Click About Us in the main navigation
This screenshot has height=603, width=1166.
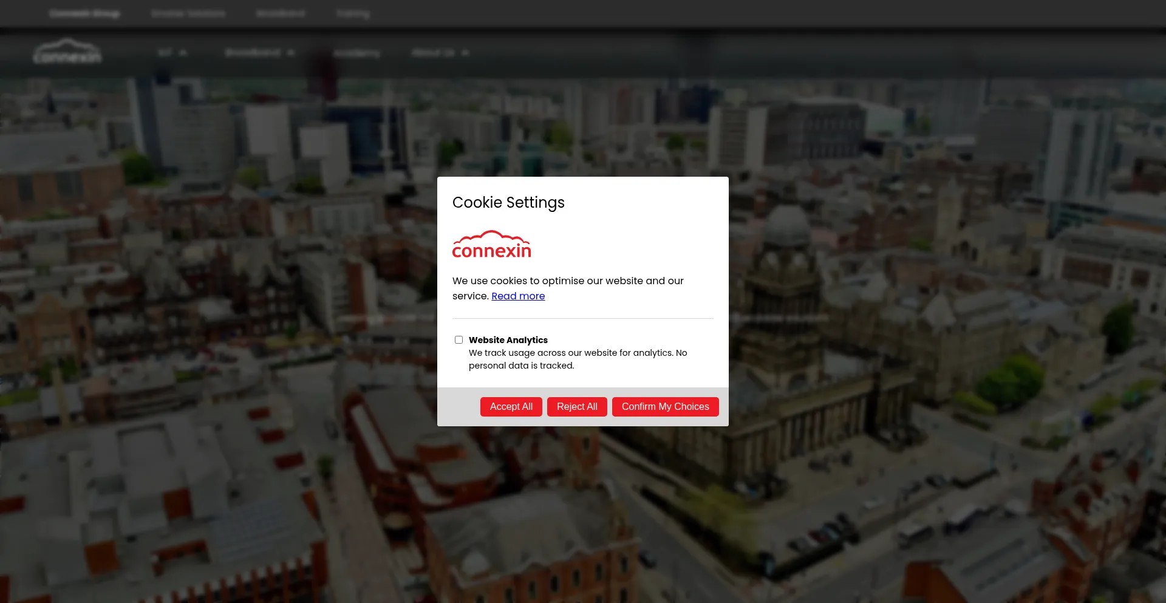pos(433,53)
